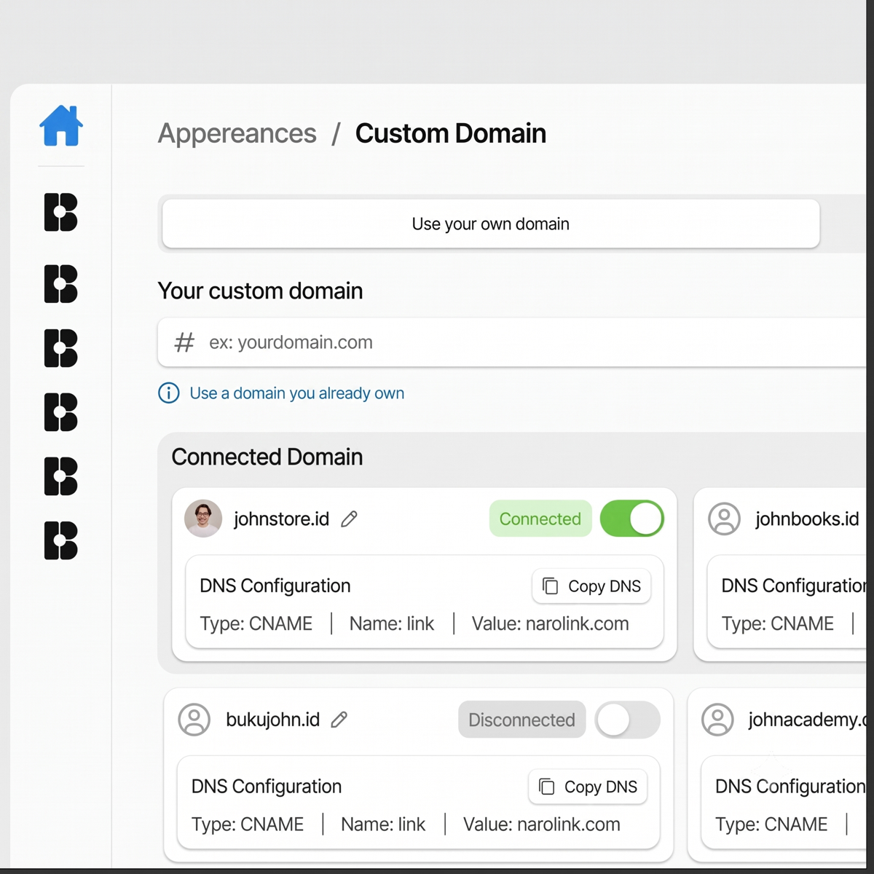Click the info icon beside domain hint
874x874 pixels.
click(x=169, y=393)
